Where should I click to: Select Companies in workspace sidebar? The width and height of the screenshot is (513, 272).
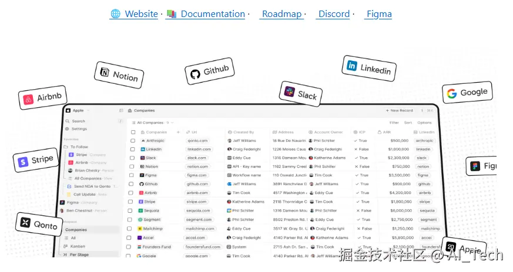90,230
